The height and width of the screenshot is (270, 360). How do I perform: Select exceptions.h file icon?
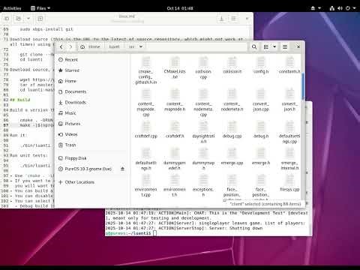[203, 180]
